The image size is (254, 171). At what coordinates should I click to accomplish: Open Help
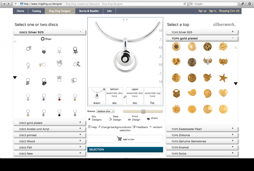[x=92, y=127]
